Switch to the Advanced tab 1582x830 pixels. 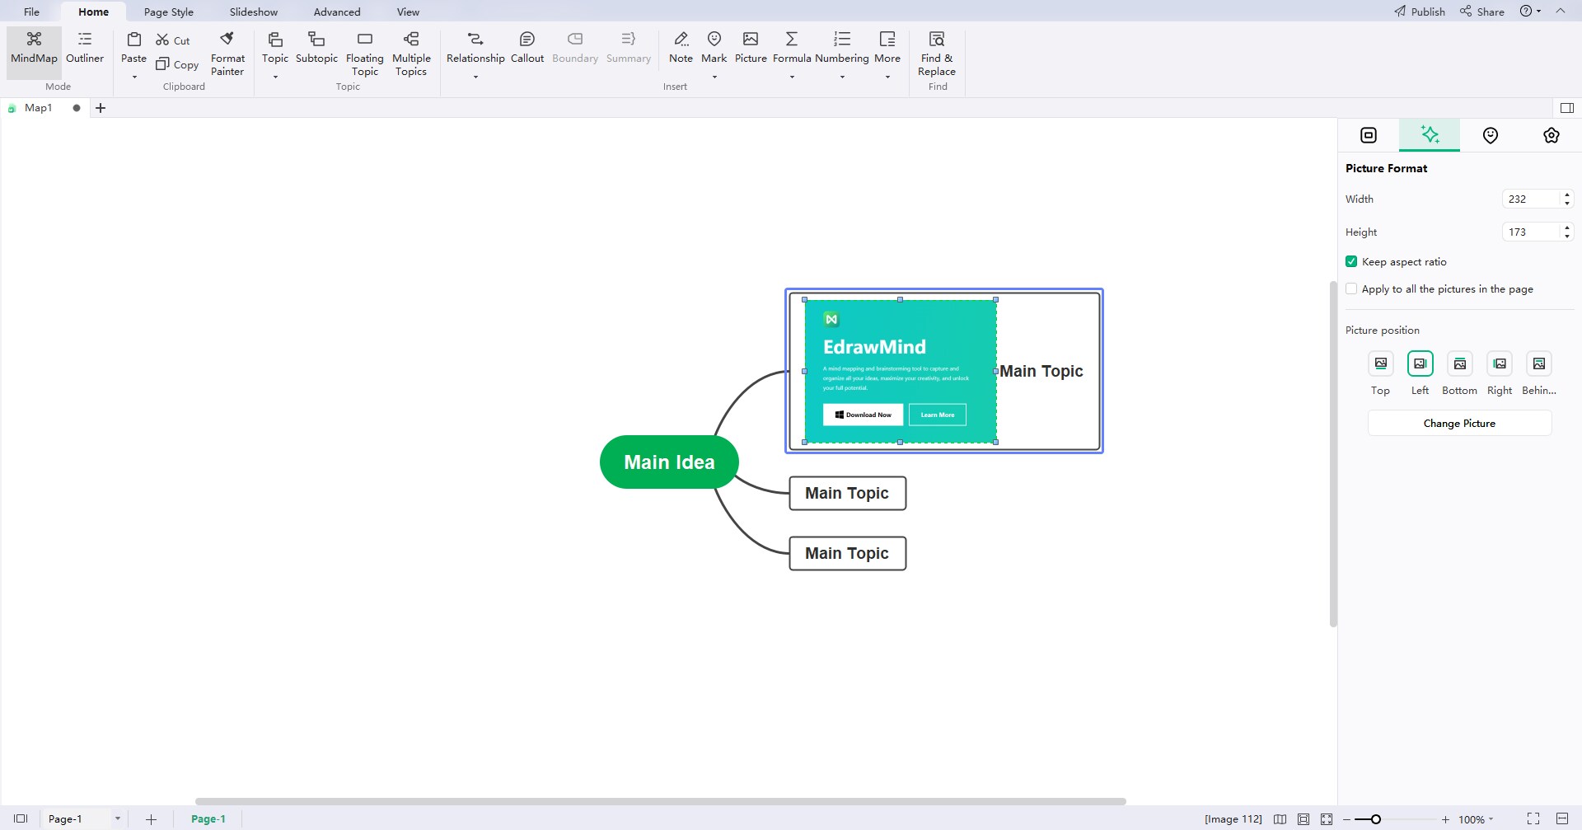click(337, 12)
